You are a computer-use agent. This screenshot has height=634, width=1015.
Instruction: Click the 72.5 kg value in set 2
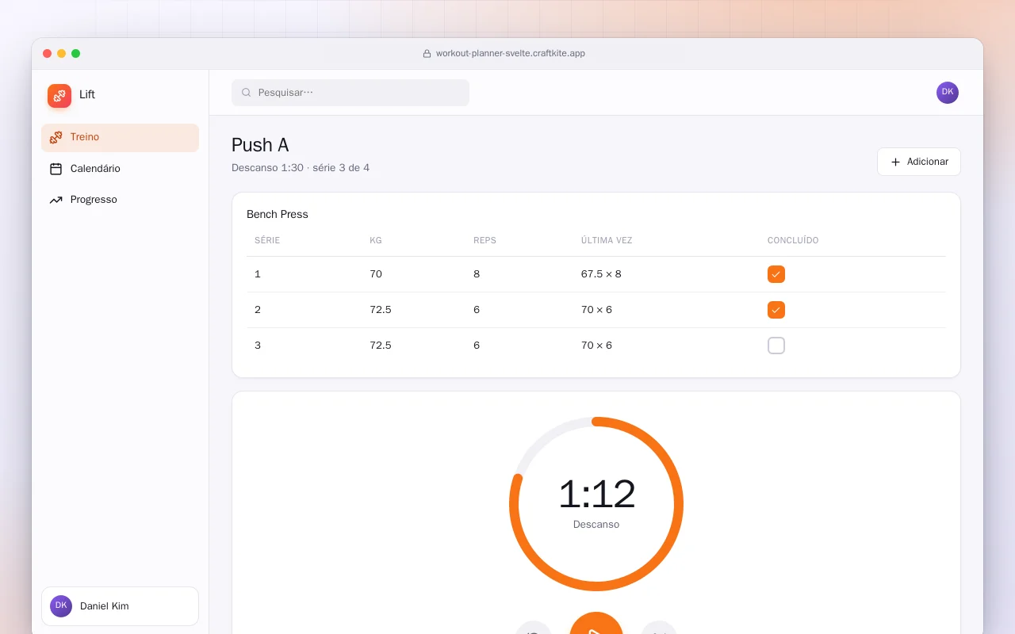click(381, 310)
